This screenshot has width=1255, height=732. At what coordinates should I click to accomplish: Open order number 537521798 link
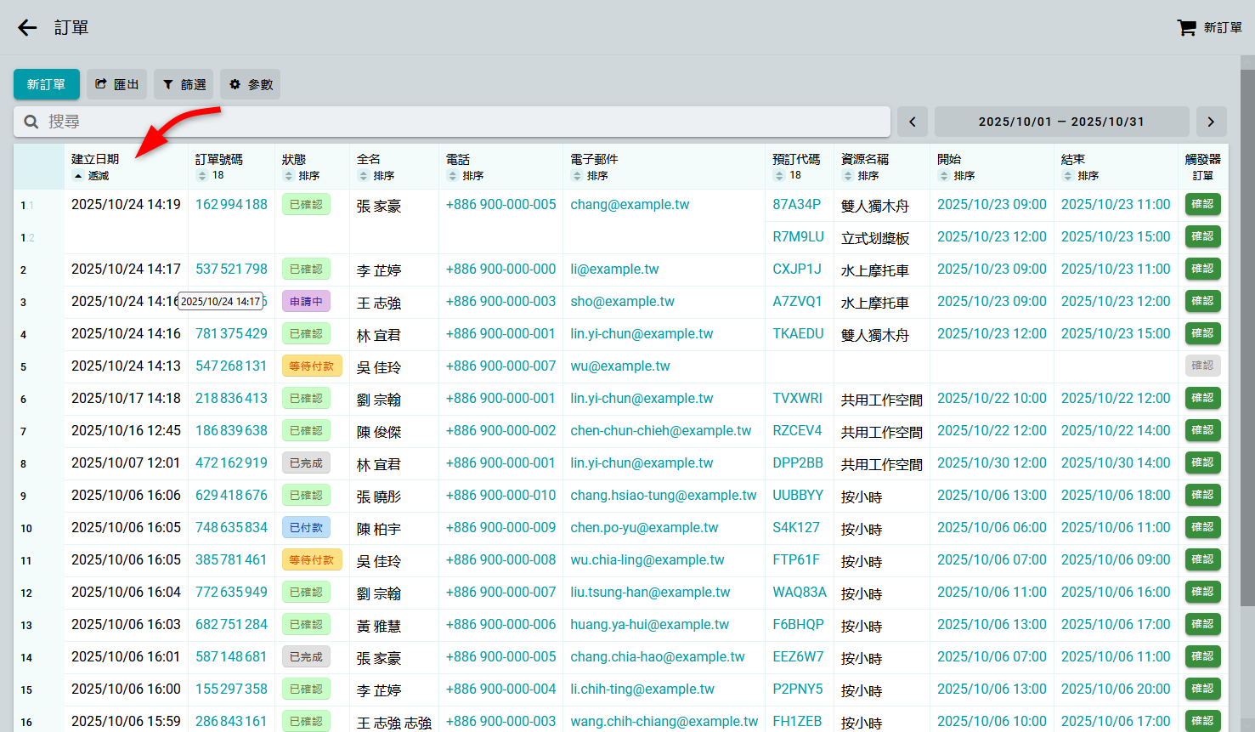click(x=231, y=269)
